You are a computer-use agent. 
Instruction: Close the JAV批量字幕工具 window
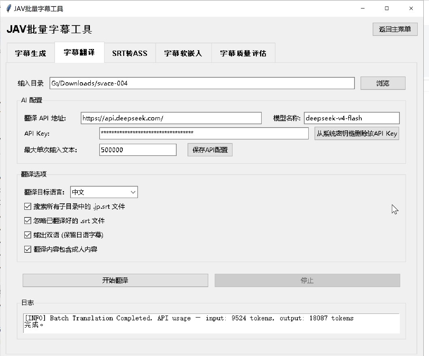411,9
